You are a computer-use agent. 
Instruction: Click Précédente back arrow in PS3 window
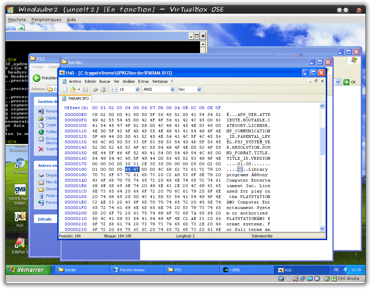click(x=37, y=78)
